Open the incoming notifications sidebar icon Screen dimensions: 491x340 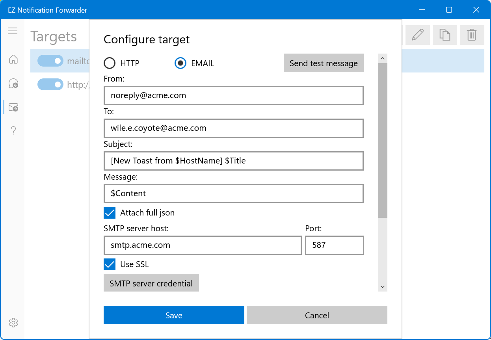pos(13,84)
